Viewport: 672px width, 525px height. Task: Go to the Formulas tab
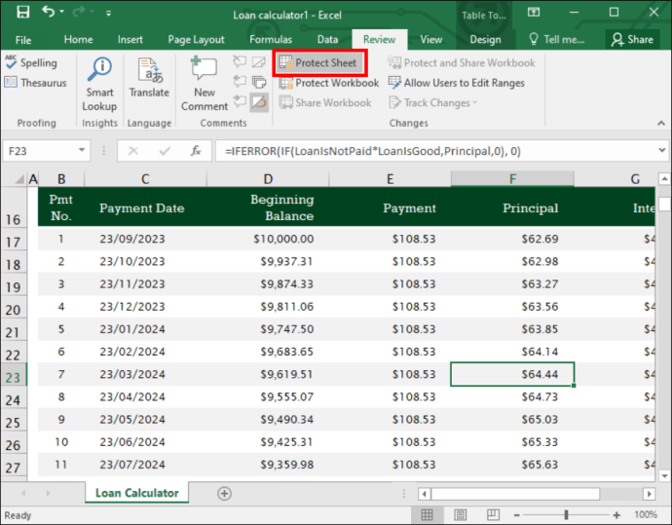(271, 39)
